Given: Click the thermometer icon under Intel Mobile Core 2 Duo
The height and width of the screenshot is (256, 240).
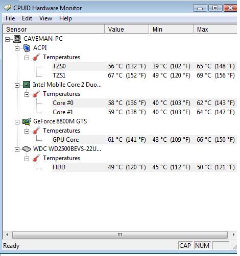Looking at the screenshot, I should pos(36,94).
